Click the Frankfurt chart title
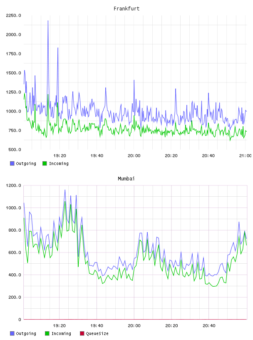The image size is (253, 340). point(126,9)
